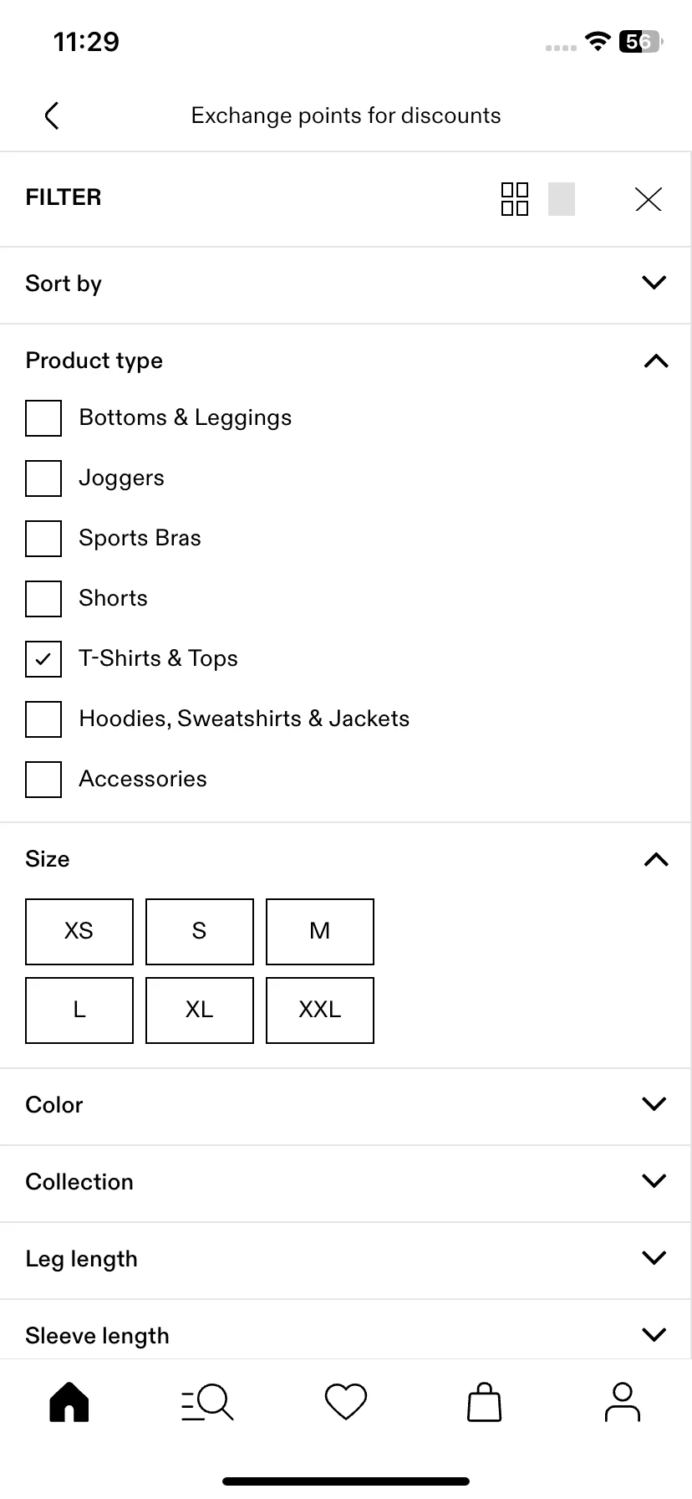Close the filter panel with X
The image size is (692, 1499).
(x=649, y=199)
